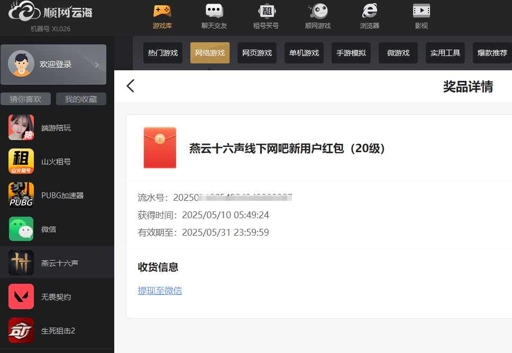Click the 流水号 serial number line
This screenshot has height=353, width=512.
(x=215, y=198)
